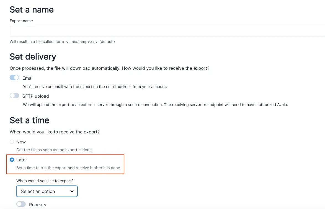
Task: Select the Now radio button
Action: [12, 142]
